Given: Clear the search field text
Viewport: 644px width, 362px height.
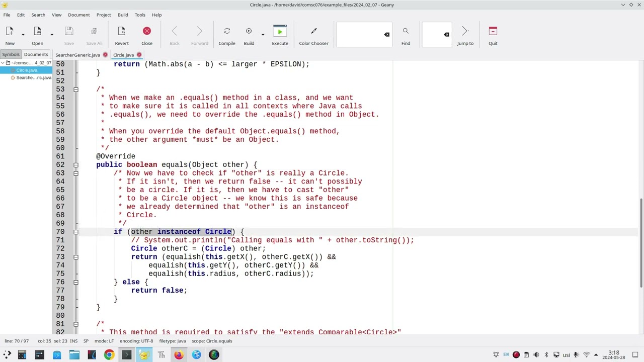Looking at the screenshot, I should click(x=386, y=34).
